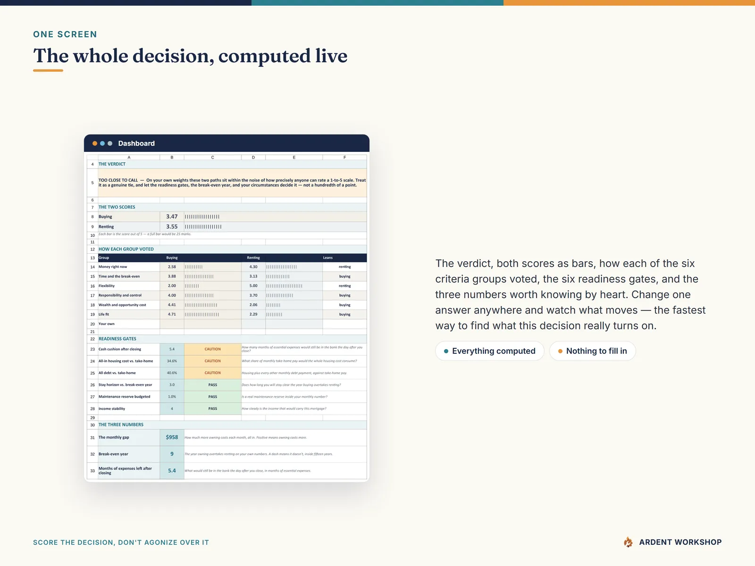Click the 40.6% all debt value

pyautogui.click(x=172, y=373)
